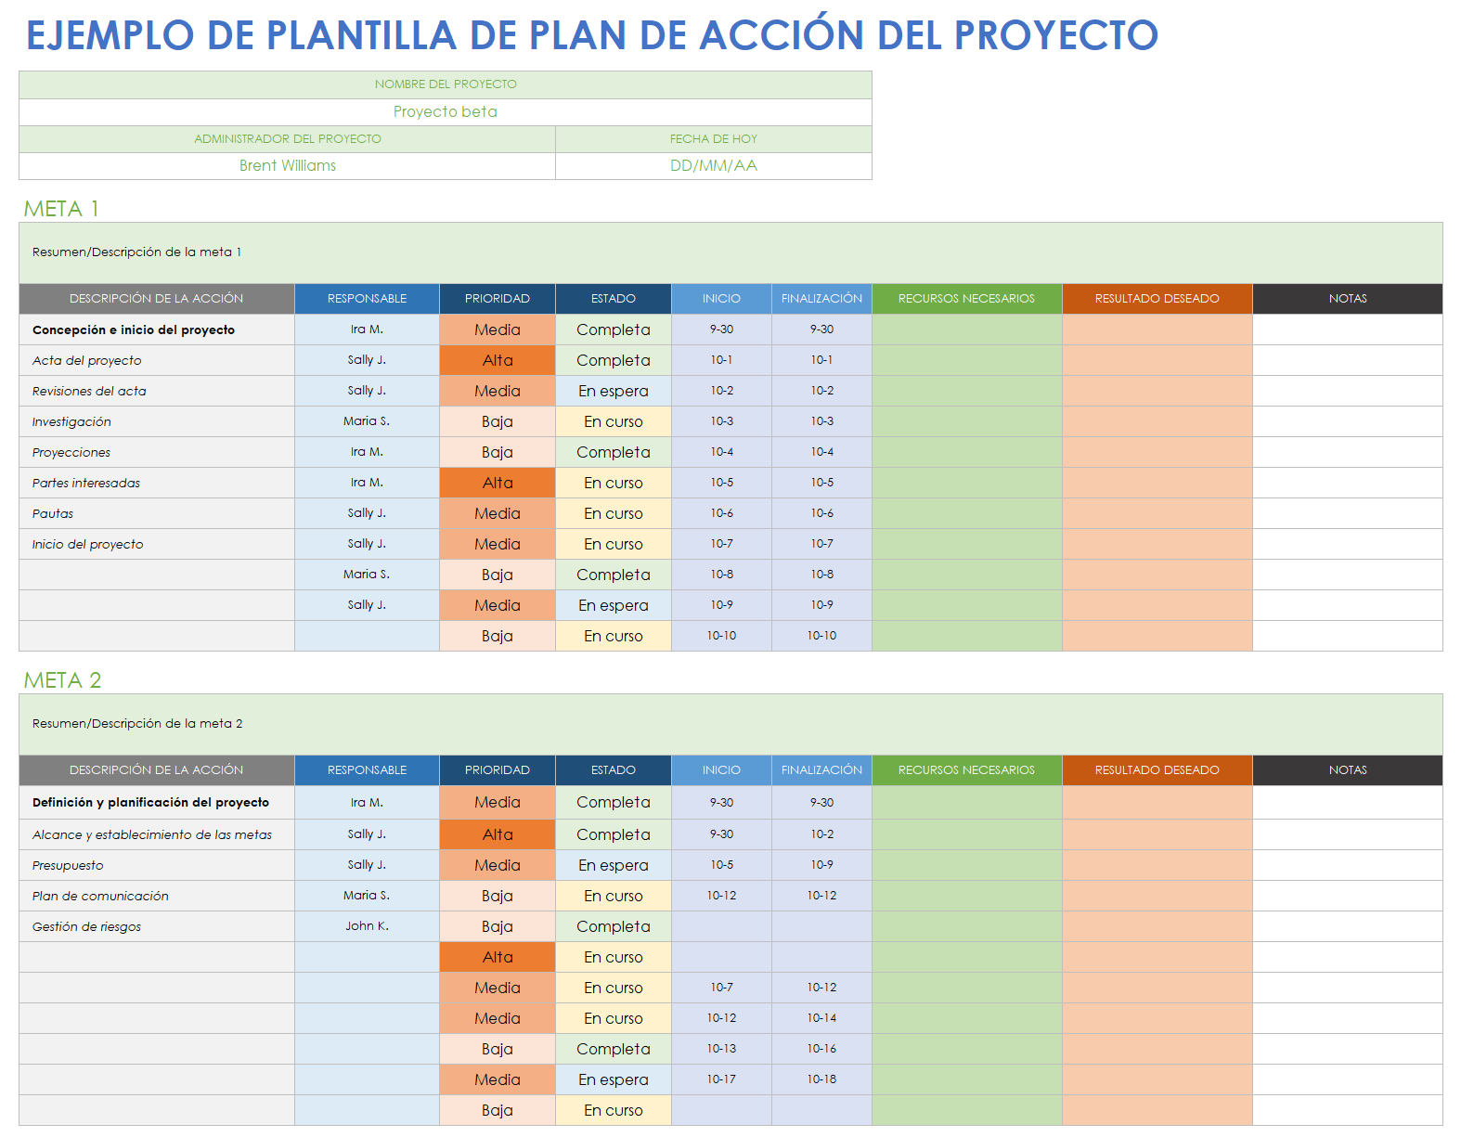Screen dimensions: 1474x1137
Task: Click 'En curso' status in Pautas row
Action: 614,513
